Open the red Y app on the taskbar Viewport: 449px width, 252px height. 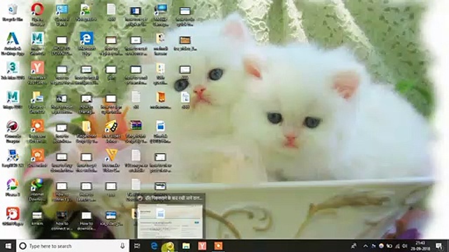point(202,246)
